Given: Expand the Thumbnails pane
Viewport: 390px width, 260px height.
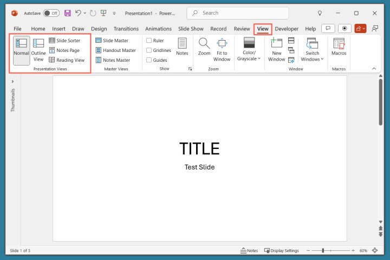Looking at the screenshot, I should 12,81.
